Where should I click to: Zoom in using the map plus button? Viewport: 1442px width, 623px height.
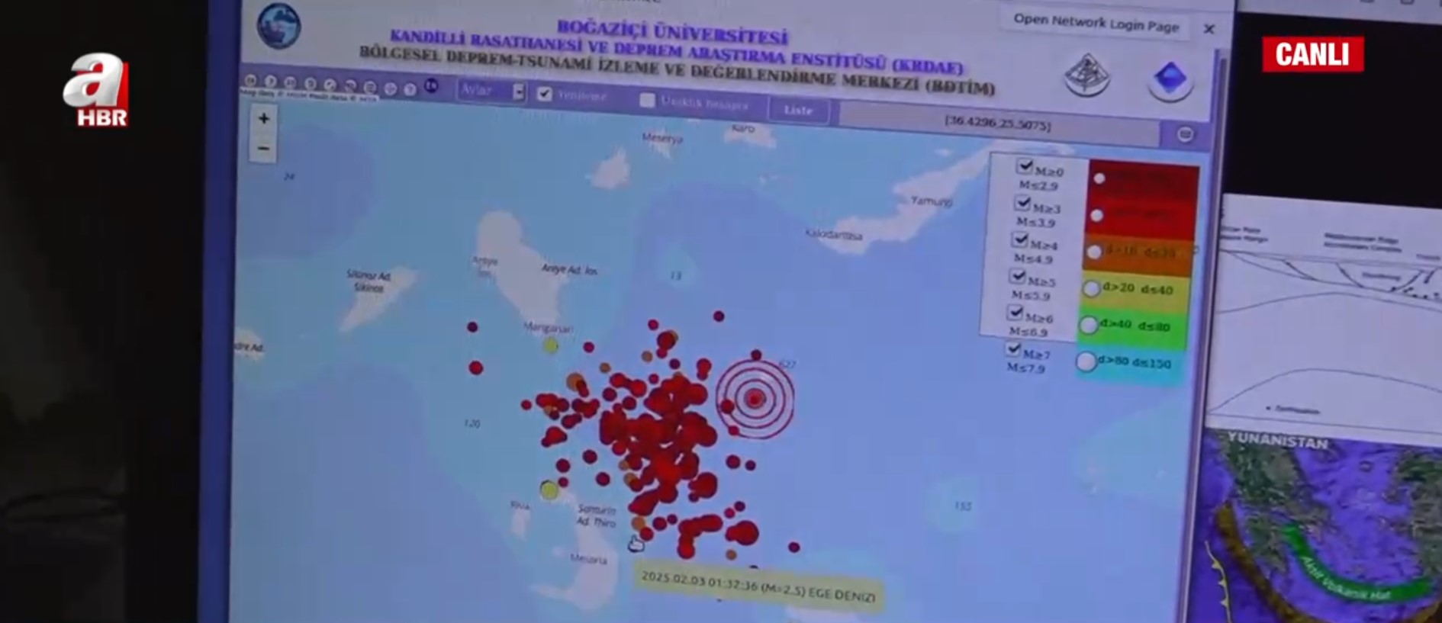[263, 119]
